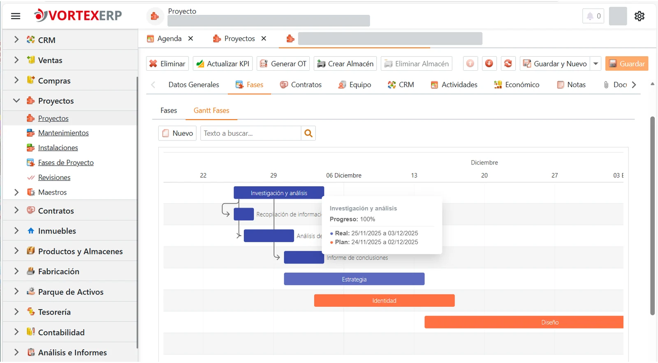This screenshot has width=658, height=363.
Task: Click Generar OT
Action: point(283,64)
